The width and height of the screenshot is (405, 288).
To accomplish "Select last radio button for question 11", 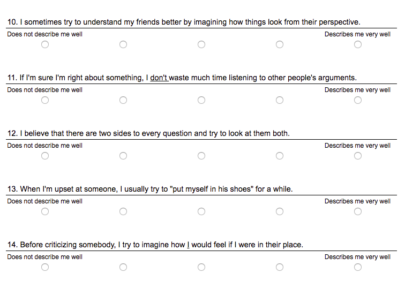I will point(358,100).
